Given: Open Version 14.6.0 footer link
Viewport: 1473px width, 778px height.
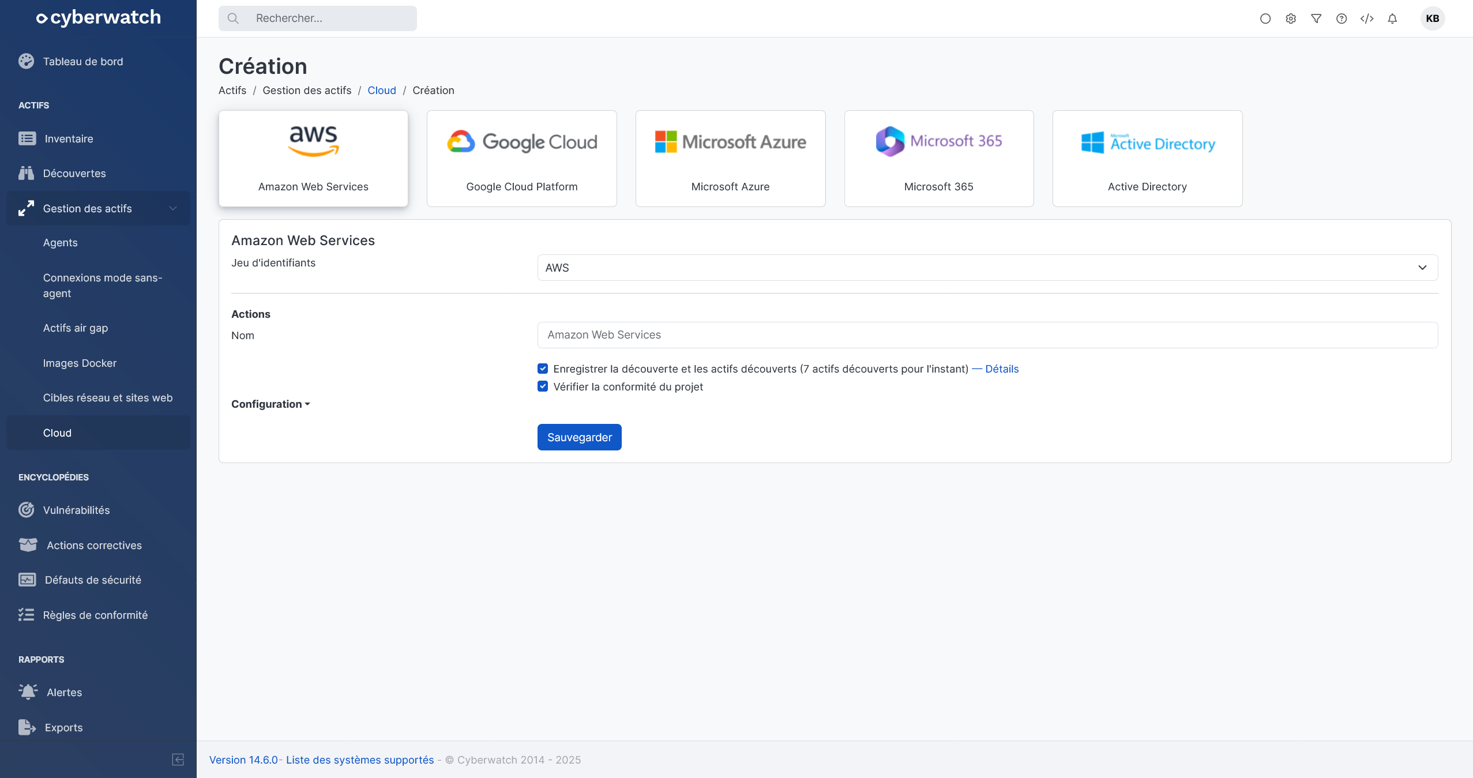Looking at the screenshot, I should tap(243, 760).
